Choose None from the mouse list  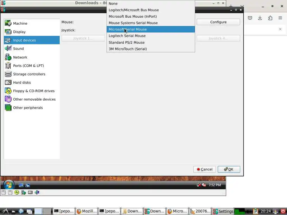point(151,3)
